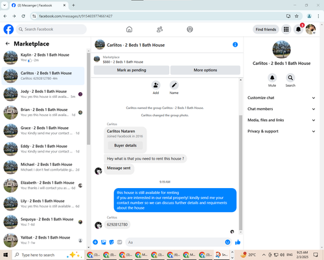
Task: Open Windows Start menu
Action: click(6, 255)
